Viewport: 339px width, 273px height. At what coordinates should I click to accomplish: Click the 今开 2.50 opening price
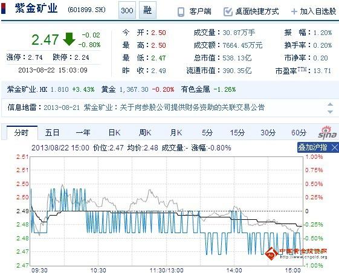tap(158, 33)
